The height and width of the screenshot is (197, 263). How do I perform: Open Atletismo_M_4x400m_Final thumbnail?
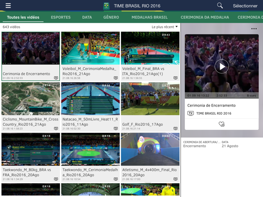tap(150, 149)
